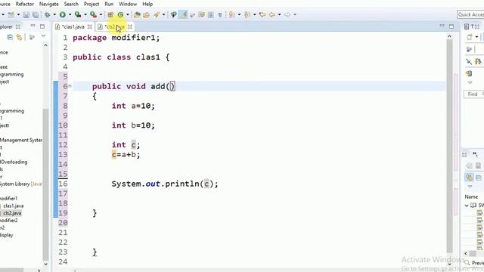Click the Find field in Task List
The height and width of the screenshot is (272, 484).
tap(474, 94)
